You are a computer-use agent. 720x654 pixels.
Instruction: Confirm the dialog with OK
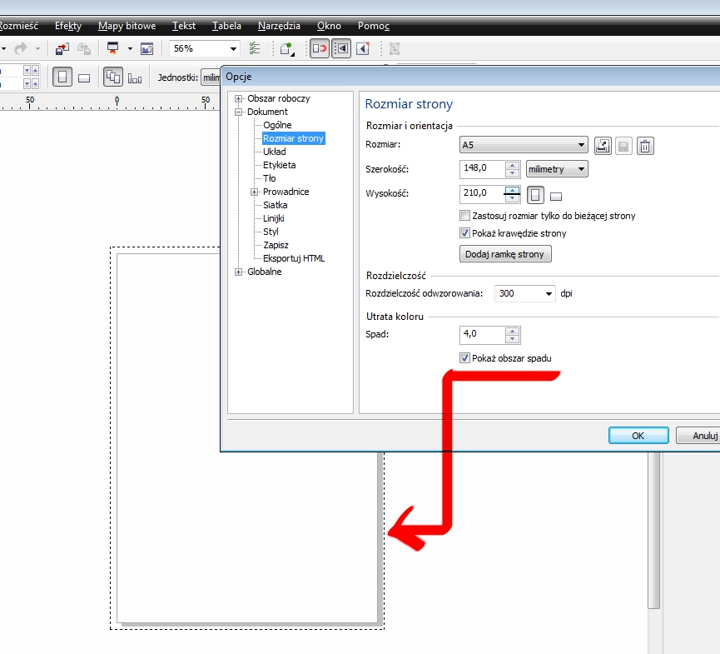[x=638, y=435]
